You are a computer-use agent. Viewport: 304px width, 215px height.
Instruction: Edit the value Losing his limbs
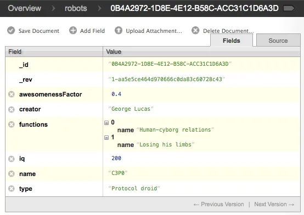[165, 145]
